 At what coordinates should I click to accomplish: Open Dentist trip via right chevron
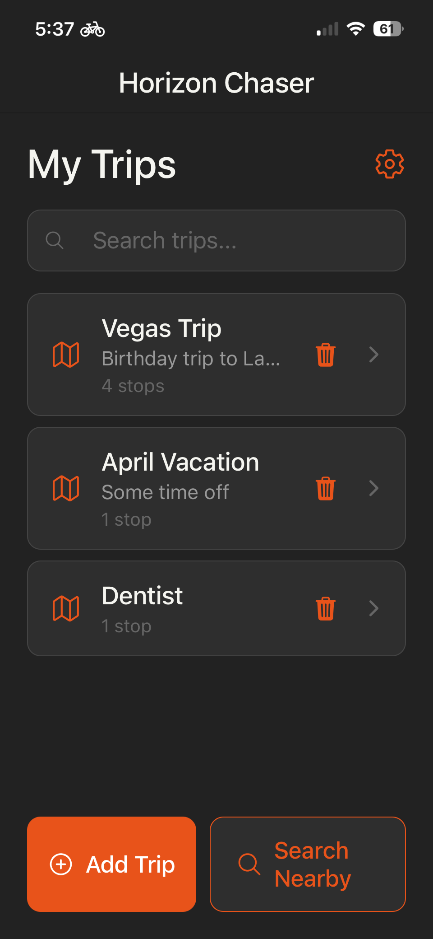[373, 608]
